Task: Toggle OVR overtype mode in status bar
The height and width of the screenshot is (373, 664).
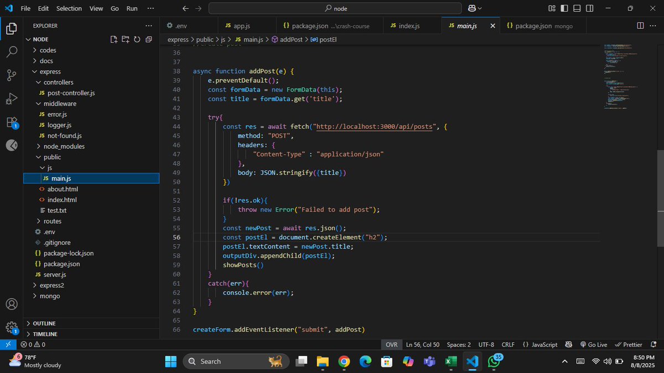Action: tap(392, 344)
